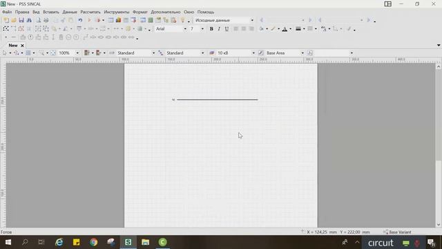The image size is (442, 249).
Task: Click the font color A swatch
Action: (285, 29)
